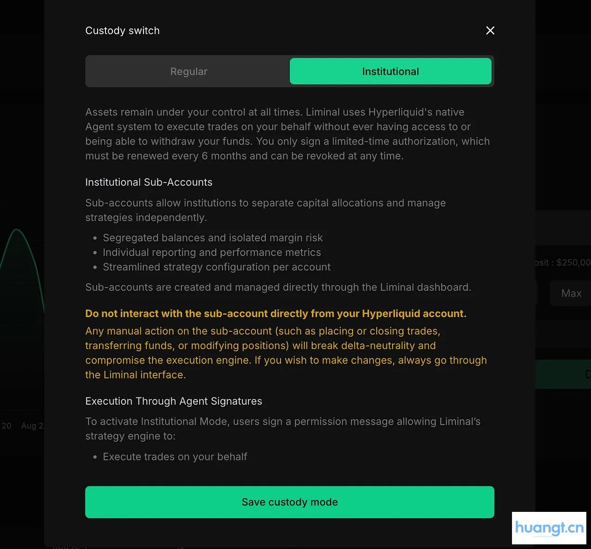591x549 pixels.
Task: Close the Custody switch dialog
Action: pos(490,31)
